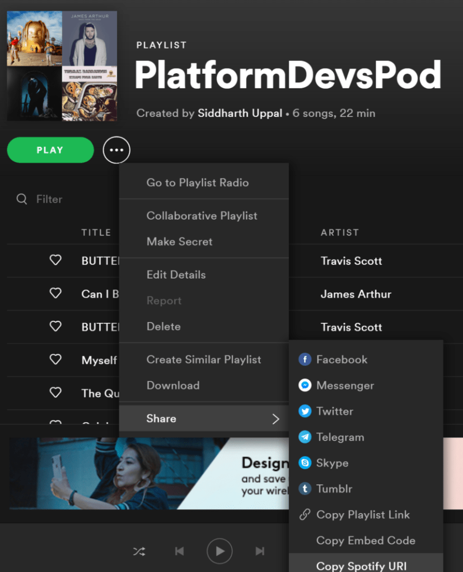This screenshot has height=572, width=463.
Task: Click the Telegram share icon
Action: [x=305, y=437]
